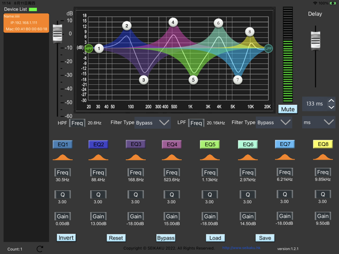Image resolution: width=339 pixels, height=254 pixels.
Task: Click the EQ1 Q button
Action: [62, 194]
